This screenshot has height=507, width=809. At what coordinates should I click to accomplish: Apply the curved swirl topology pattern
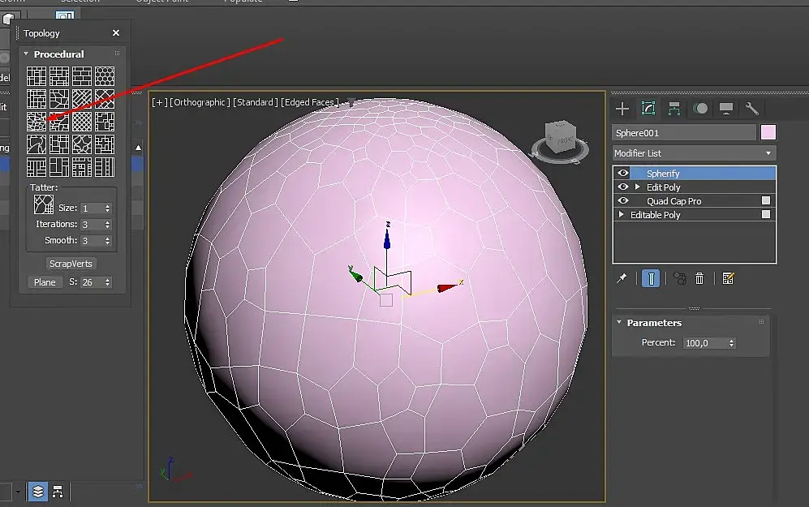(x=37, y=144)
